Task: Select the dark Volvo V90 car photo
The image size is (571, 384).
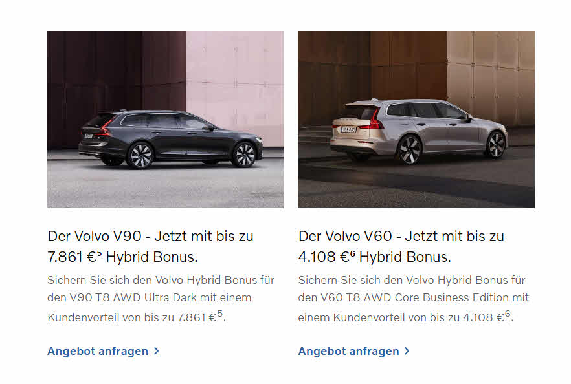Action: pos(166,119)
